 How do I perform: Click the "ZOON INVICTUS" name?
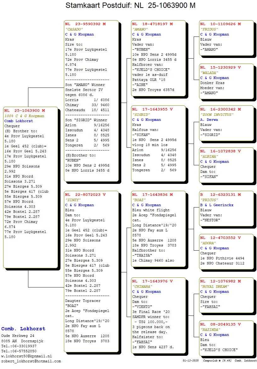click(217, 115)
